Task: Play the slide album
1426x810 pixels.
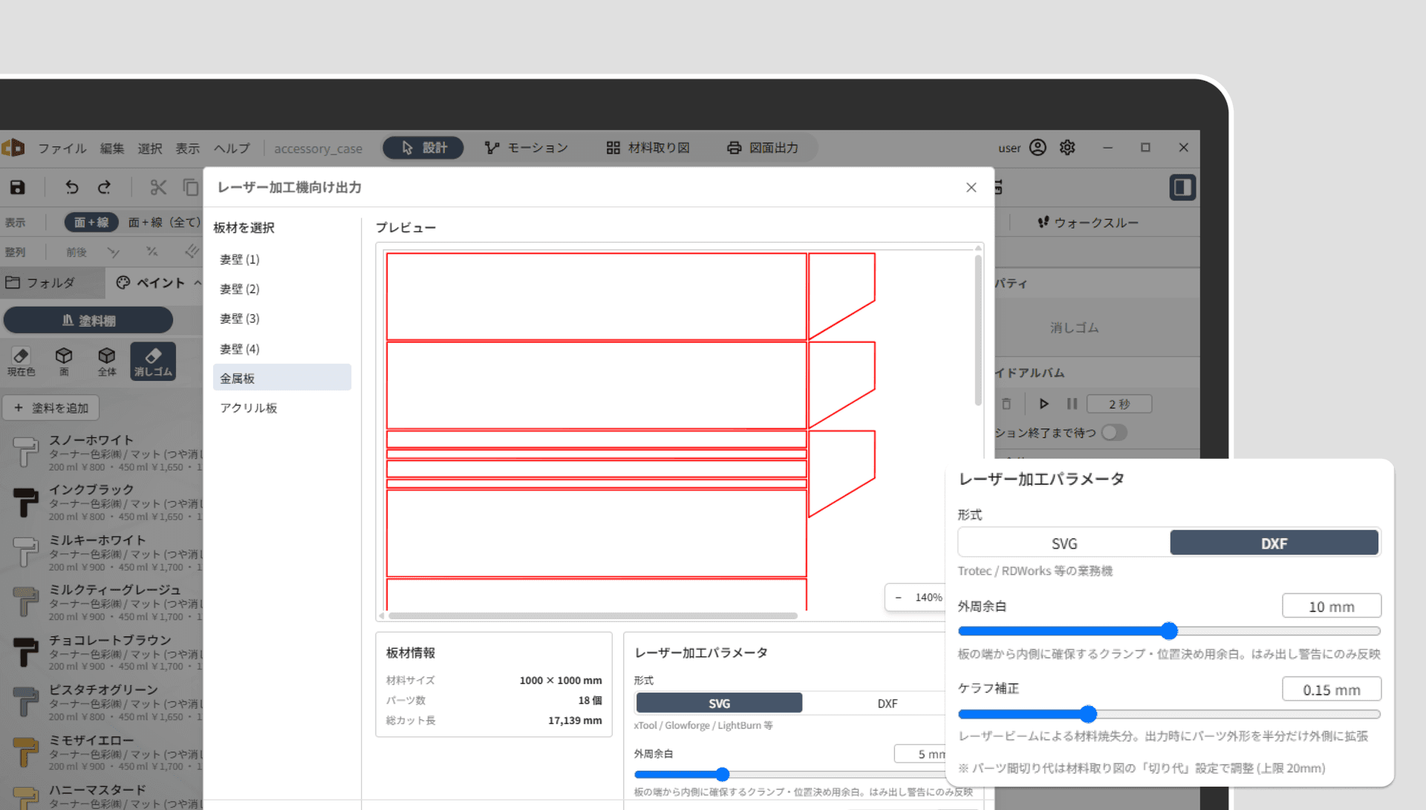Action: point(1044,404)
